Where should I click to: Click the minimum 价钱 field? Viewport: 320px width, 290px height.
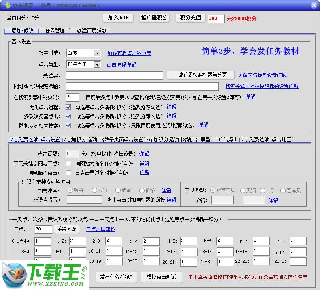pos(222,200)
